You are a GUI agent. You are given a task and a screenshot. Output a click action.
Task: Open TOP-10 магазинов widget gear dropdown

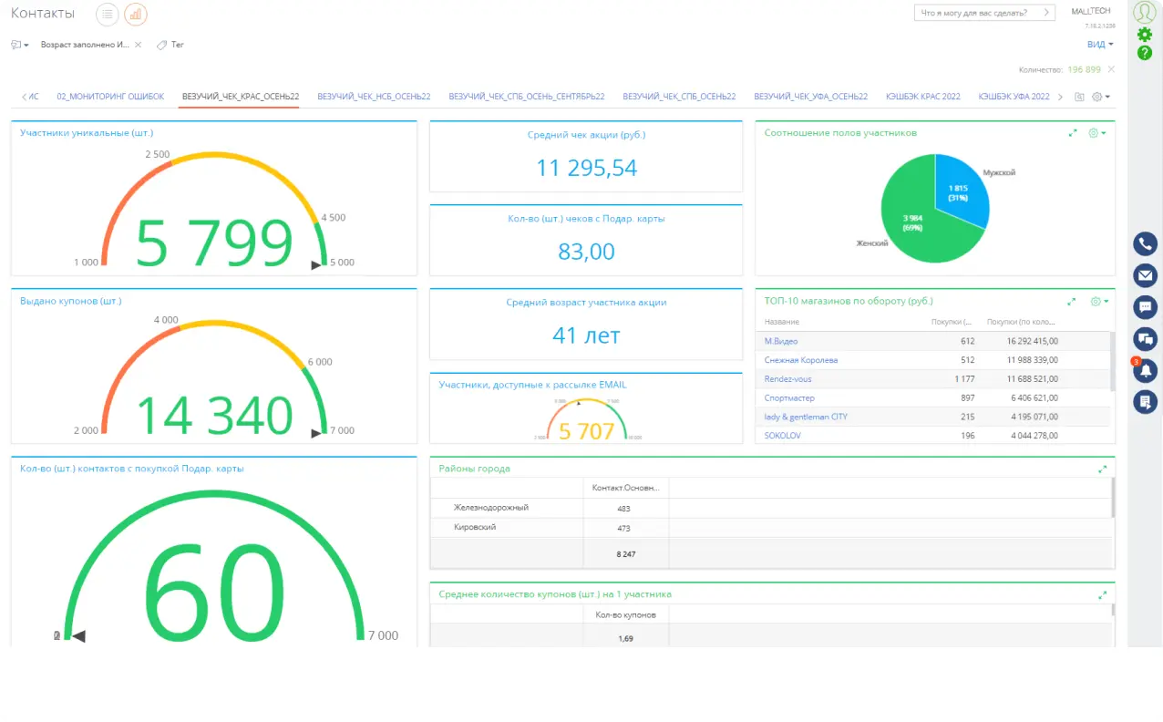point(1098,301)
